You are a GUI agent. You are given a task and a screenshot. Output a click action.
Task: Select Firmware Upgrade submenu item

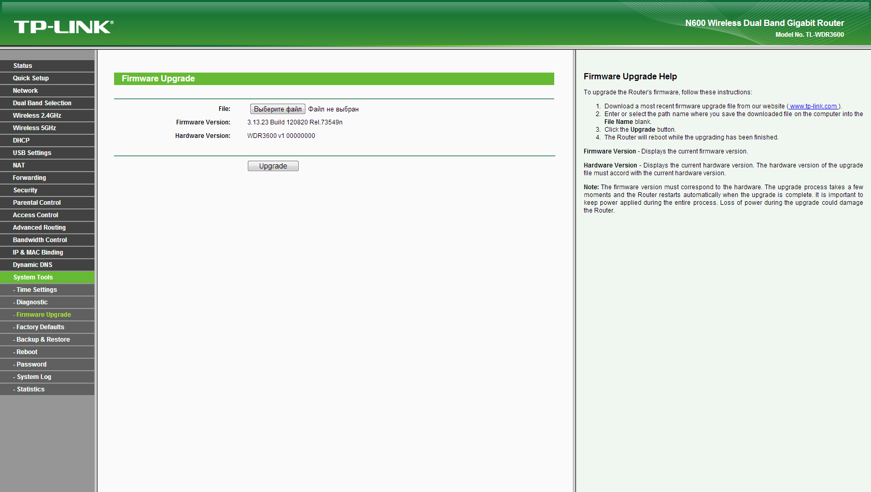47,315
